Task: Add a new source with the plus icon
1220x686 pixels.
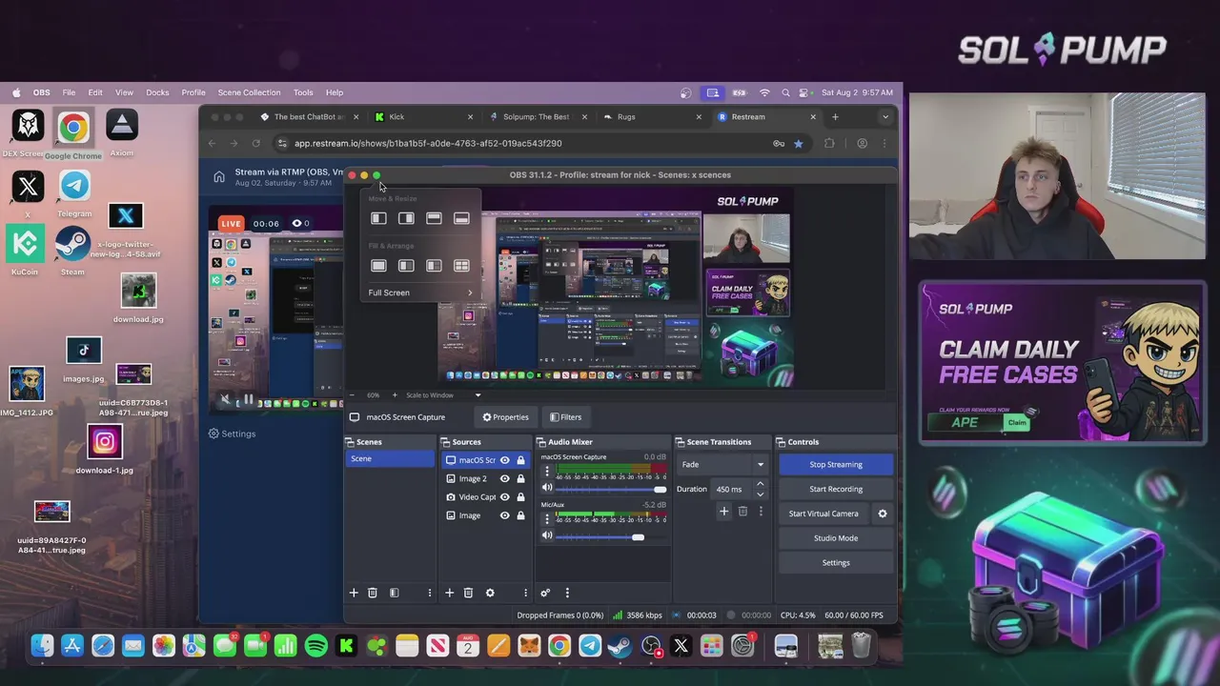Action: [x=449, y=593]
